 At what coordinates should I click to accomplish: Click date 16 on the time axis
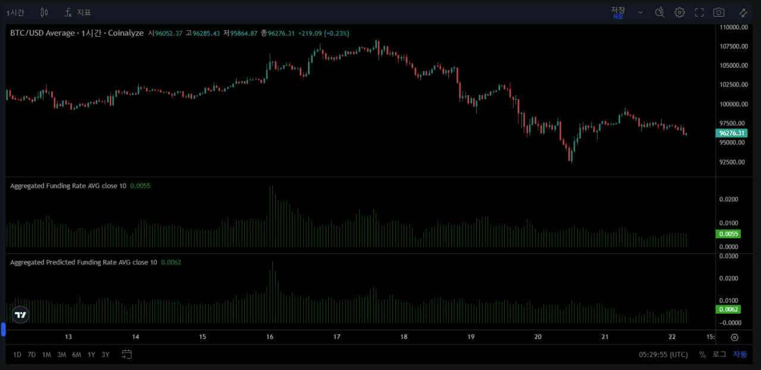tap(270, 337)
